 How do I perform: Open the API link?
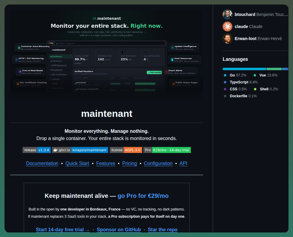pyautogui.click(x=183, y=164)
